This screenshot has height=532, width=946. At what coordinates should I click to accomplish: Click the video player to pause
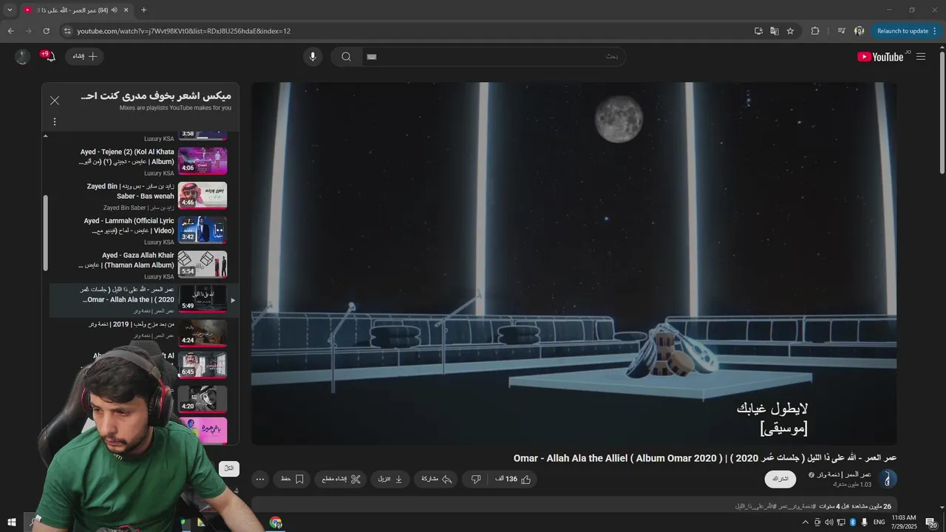[x=574, y=264]
